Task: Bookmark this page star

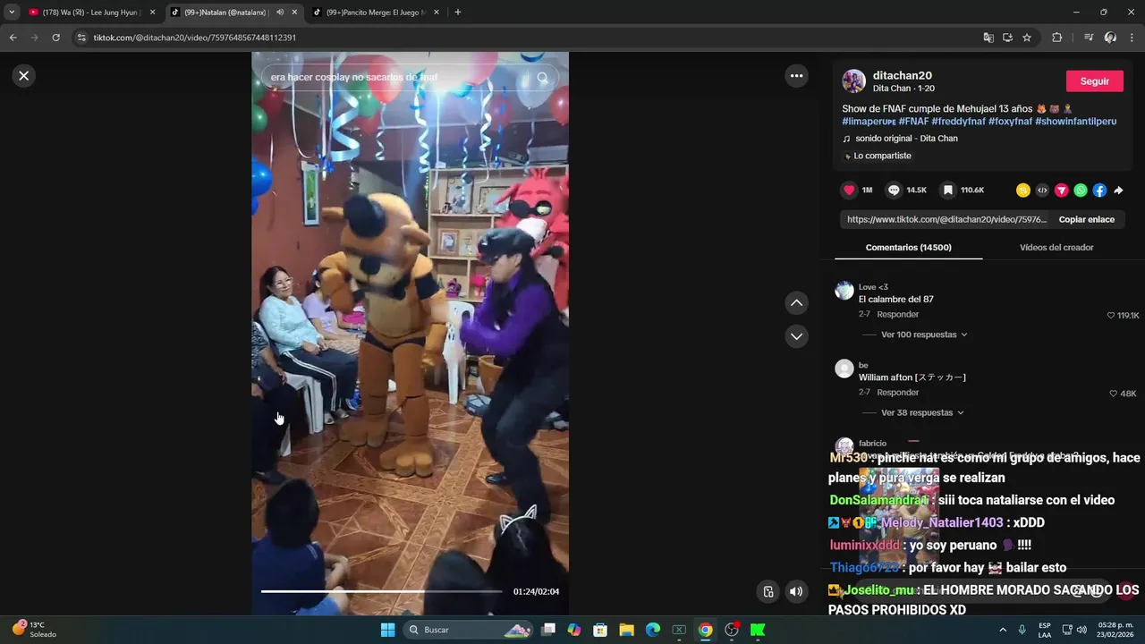Action: click(1027, 38)
